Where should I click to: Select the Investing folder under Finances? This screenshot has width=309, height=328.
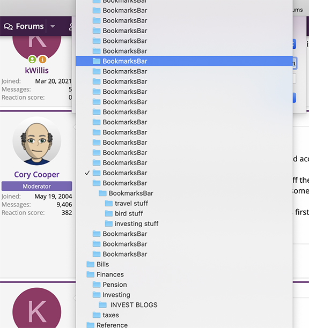(184, 295)
